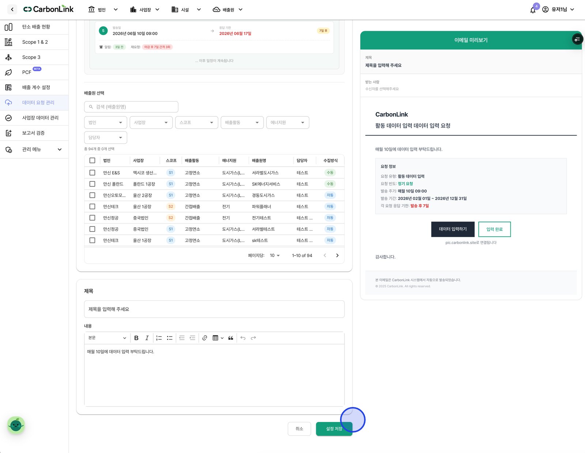Focus the 제목 title input field
The image size is (585, 453).
(x=214, y=309)
